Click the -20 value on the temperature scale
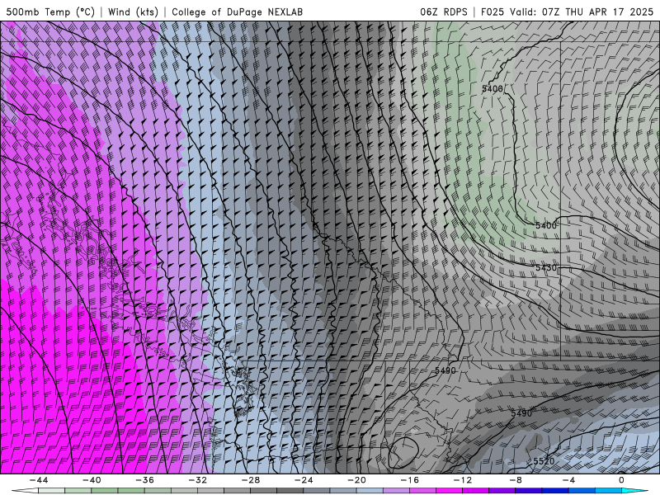The width and height of the screenshot is (660, 495). (357, 480)
